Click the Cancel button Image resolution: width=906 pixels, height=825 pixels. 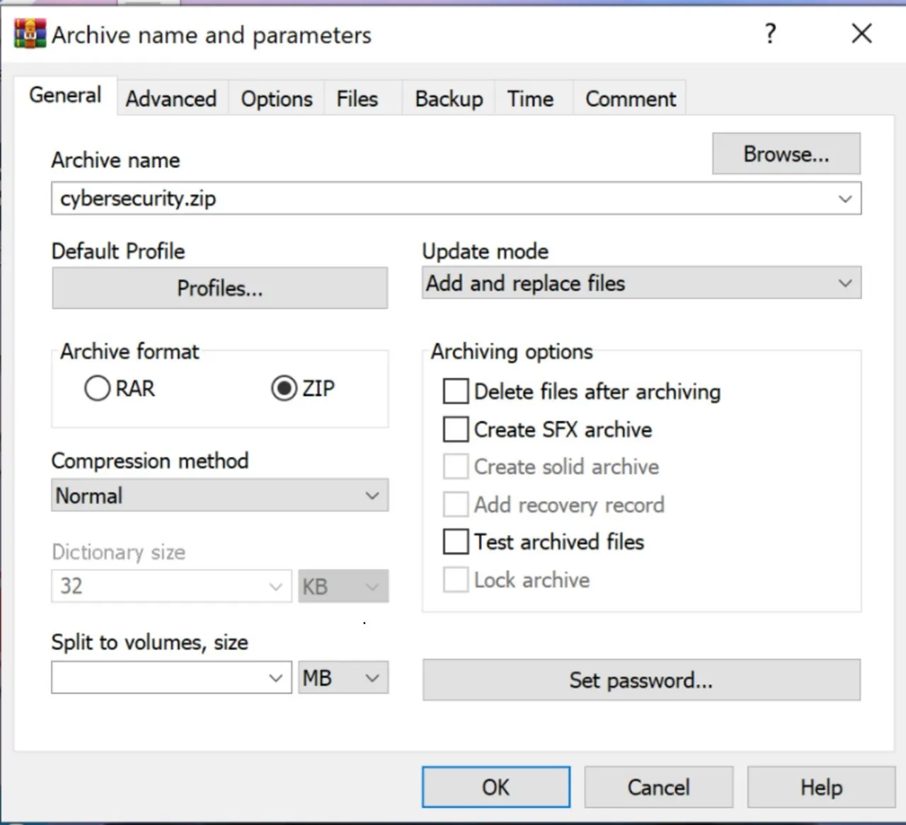pos(658,787)
